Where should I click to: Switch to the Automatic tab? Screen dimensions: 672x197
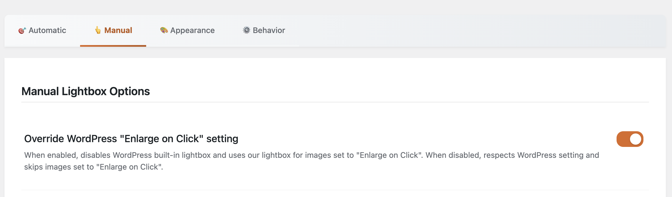(x=47, y=31)
